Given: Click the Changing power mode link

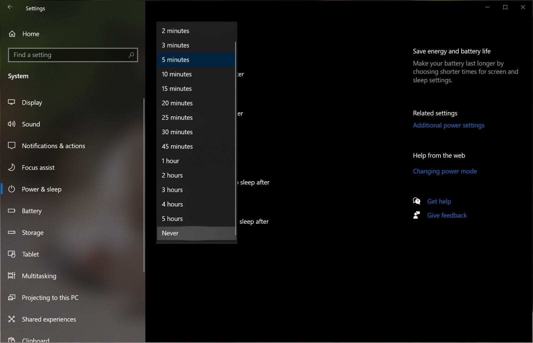Looking at the screenshot, I should (x=445, y=171).
